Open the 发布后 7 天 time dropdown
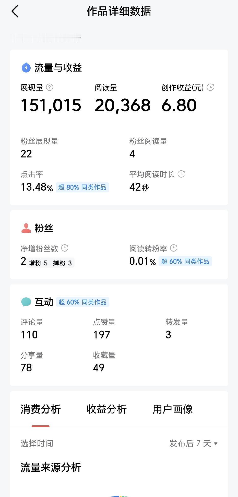Image resolution: width=238 pixels, height=497 pixels. point(193,443)
